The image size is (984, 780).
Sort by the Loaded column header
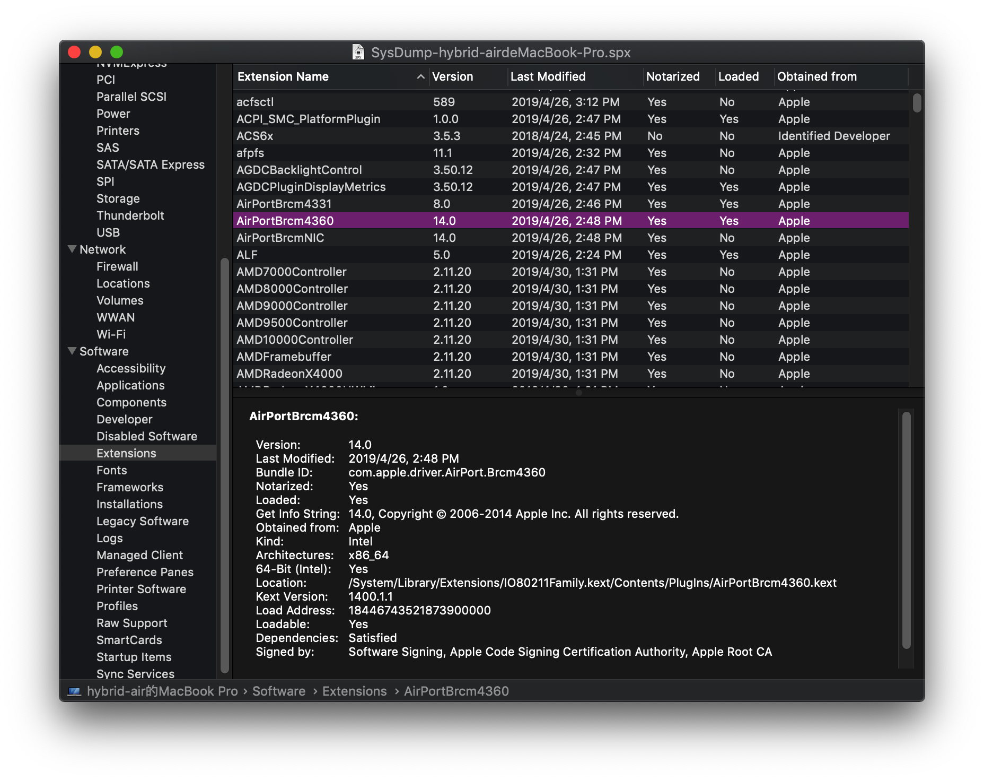pos(739,76)
